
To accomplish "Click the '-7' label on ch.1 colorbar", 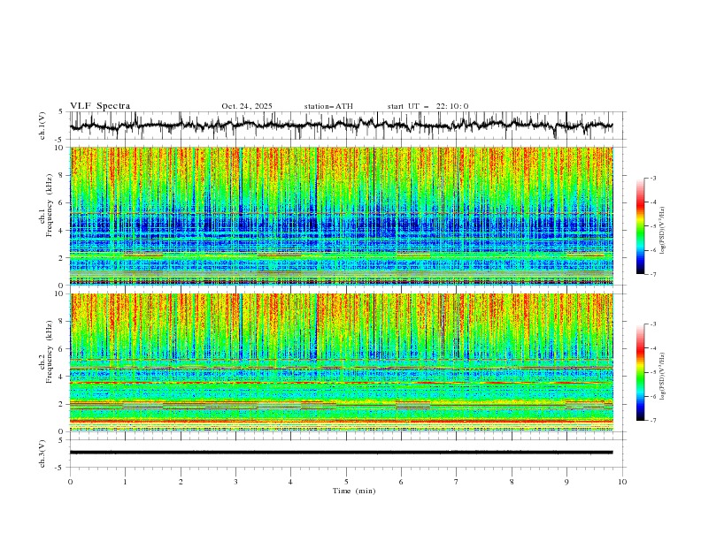I will coord(652,274).
